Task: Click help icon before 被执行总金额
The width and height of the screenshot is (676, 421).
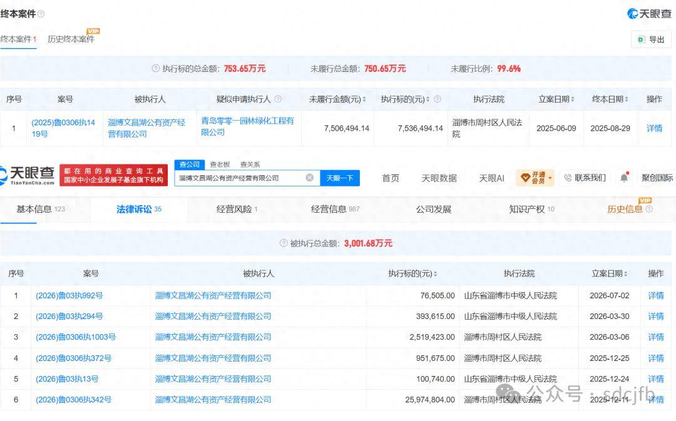Action: click(x=284, y=243)
